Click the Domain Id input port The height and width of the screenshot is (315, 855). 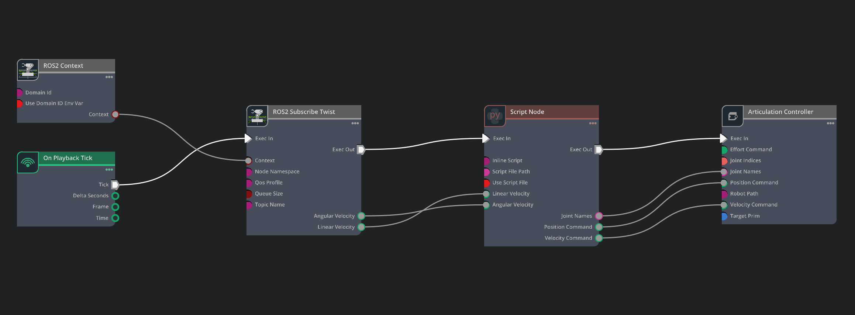click(19, 93)
